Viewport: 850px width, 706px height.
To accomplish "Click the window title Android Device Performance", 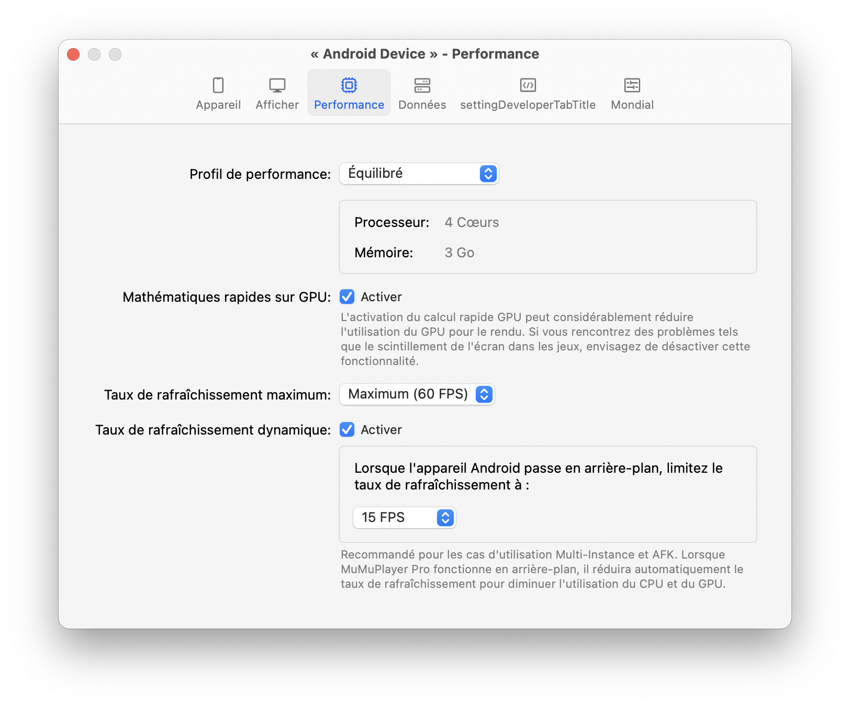I will 424,54.
